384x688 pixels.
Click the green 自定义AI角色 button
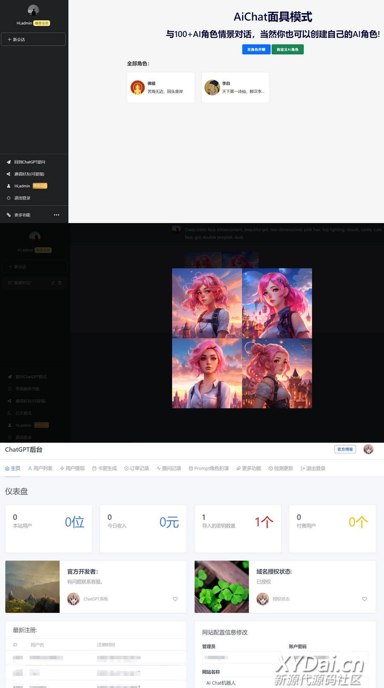click(x=288, y=50)
